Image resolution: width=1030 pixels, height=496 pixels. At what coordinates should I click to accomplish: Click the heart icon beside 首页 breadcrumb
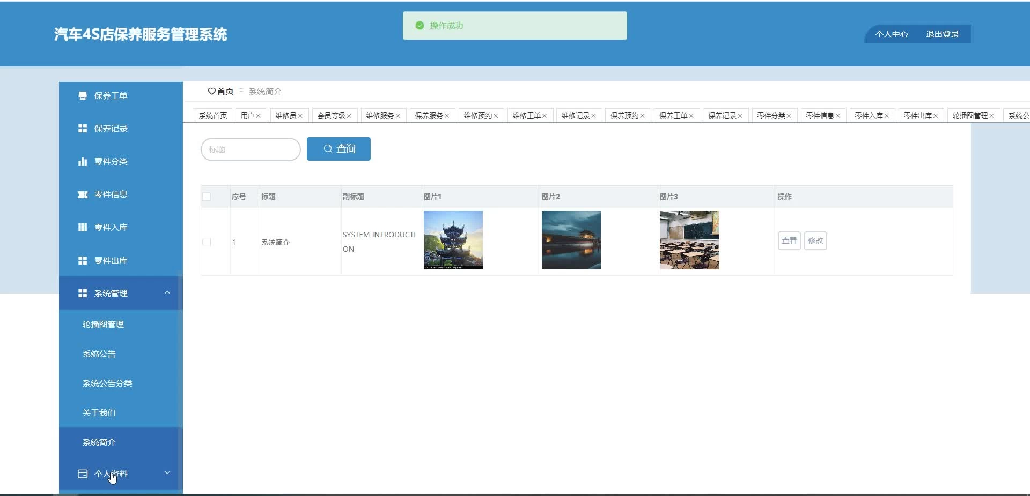(211, 92)
